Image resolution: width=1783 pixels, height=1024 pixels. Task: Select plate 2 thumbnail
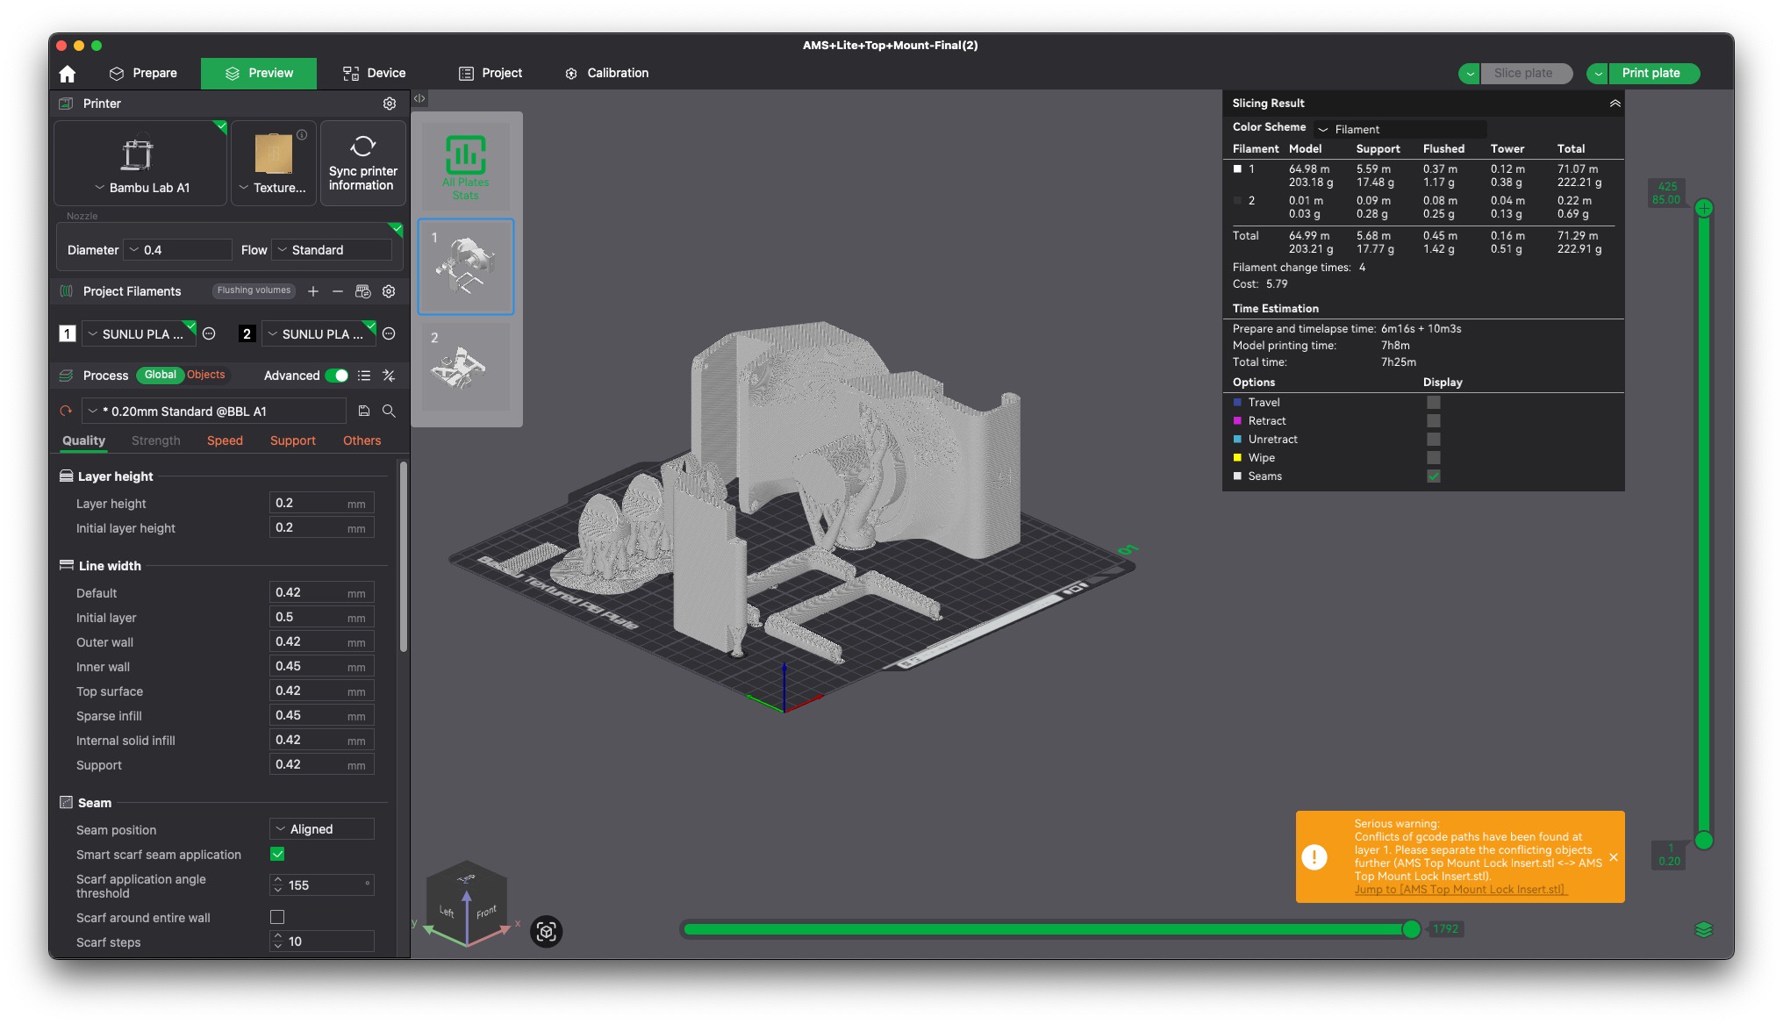466,367
